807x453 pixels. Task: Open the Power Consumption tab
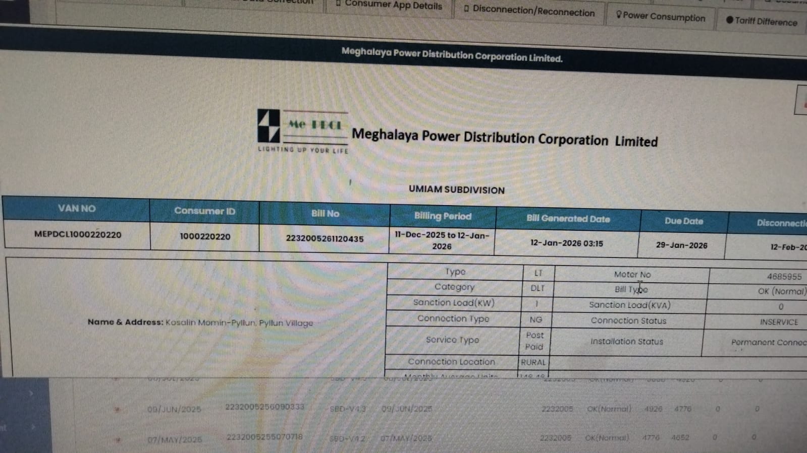661,16
